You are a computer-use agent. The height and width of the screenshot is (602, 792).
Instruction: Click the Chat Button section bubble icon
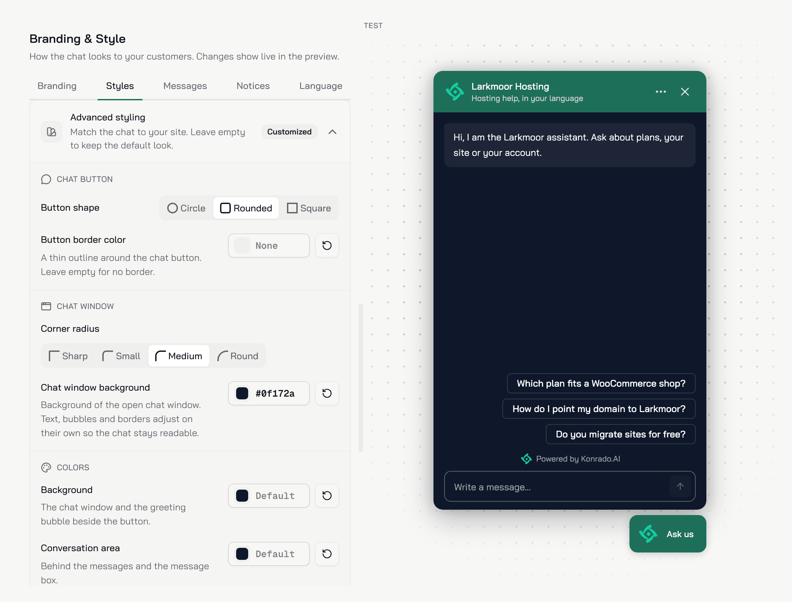pos(46,179)
